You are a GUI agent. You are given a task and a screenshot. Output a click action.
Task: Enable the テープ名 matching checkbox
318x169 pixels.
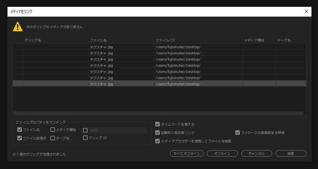point(53,138)
